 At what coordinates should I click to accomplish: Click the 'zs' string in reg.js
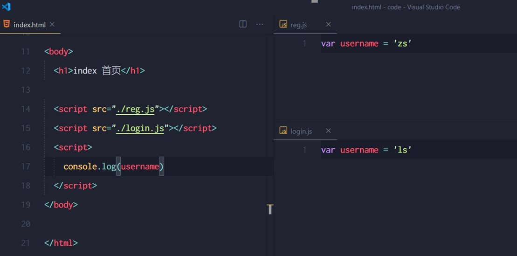402,44
